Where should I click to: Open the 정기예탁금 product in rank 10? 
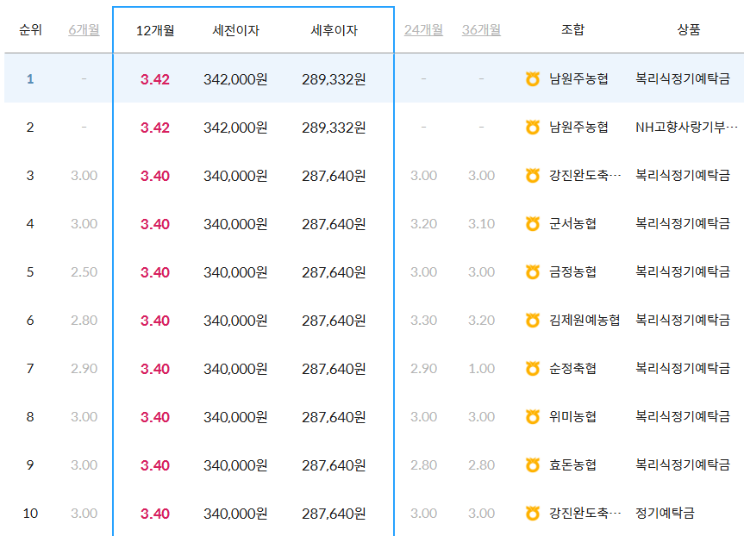(x=665, y=514)
